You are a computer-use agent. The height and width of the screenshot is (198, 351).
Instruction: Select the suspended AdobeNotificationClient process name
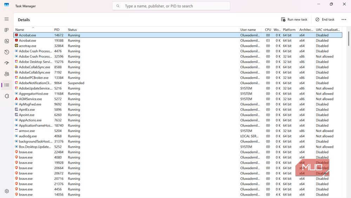point(35,83)
